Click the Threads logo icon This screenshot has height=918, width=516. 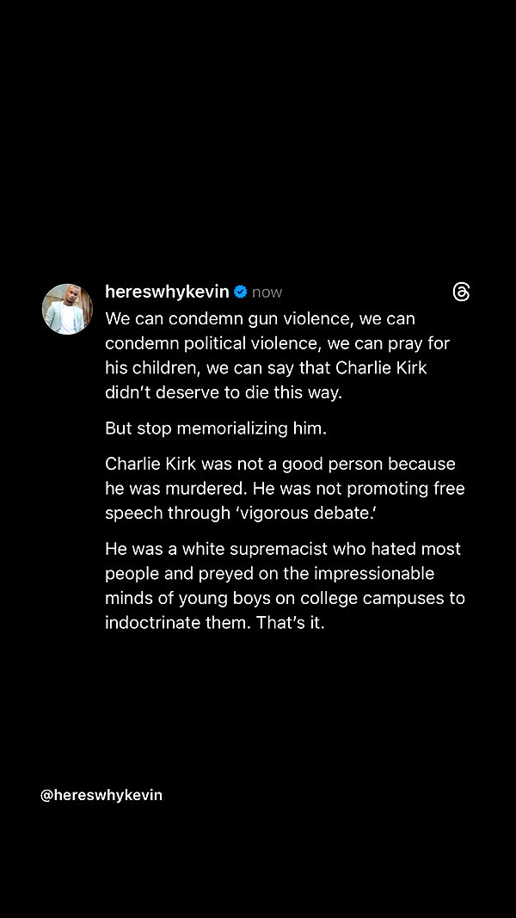coord(461,292)
